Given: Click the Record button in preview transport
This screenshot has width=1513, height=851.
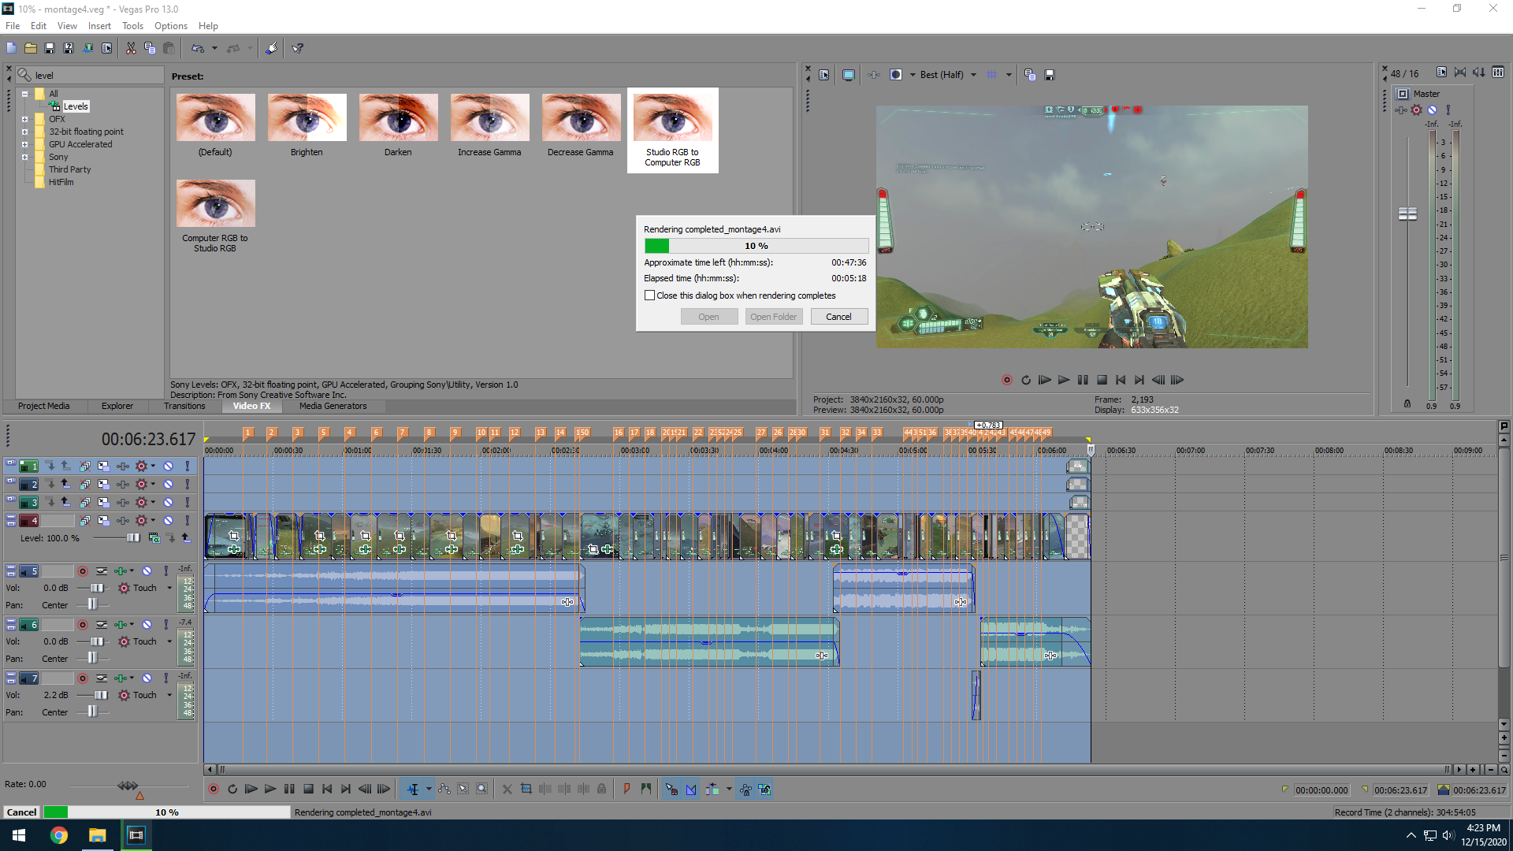Looking at the screenshot, I should [1007, 380].
